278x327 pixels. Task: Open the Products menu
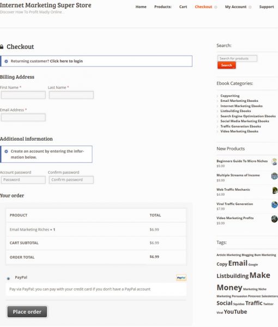(x=163, y=7)
